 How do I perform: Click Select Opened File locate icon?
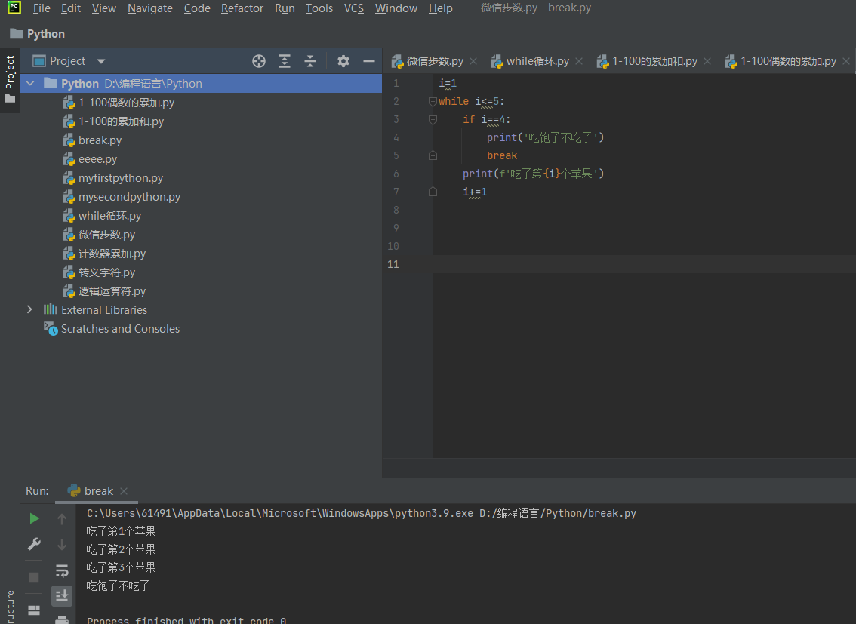click(259, 61)
